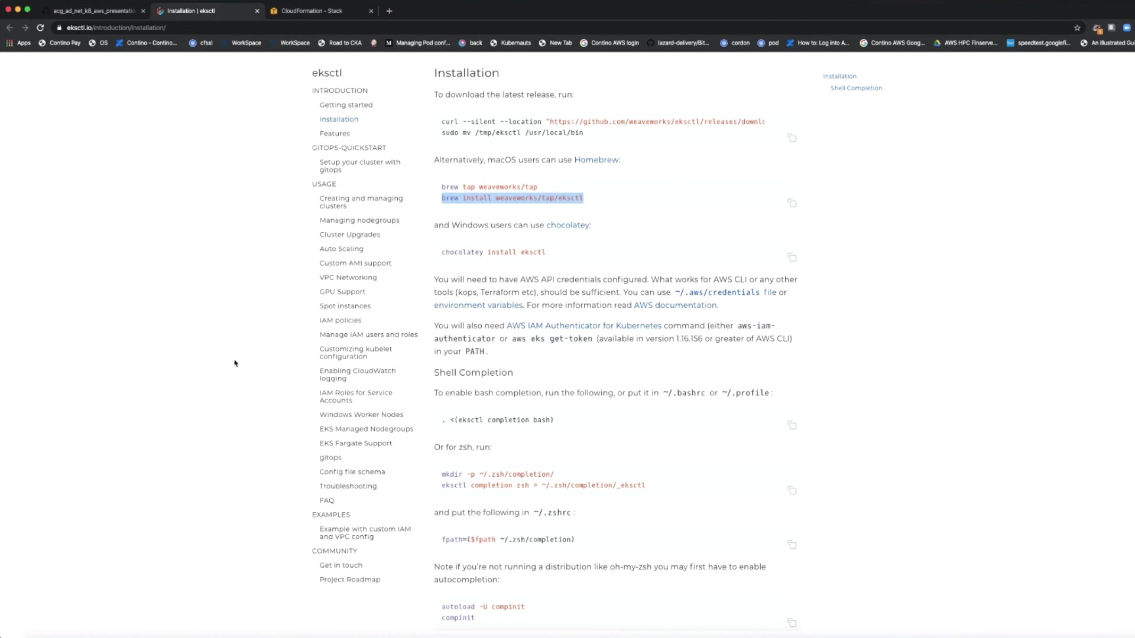Viewport: 1135px width, 638px height.
Task: Copy the brew install code block
Action: coord(792,203)
